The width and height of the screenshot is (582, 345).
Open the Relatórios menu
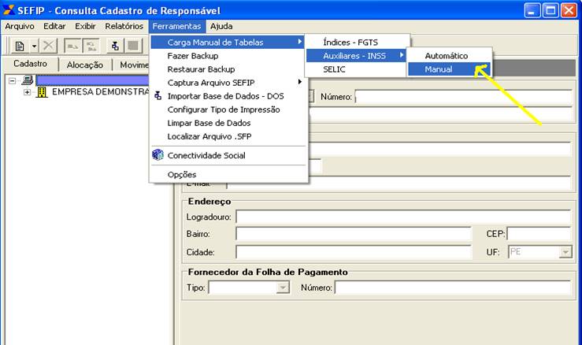(124, 26)
